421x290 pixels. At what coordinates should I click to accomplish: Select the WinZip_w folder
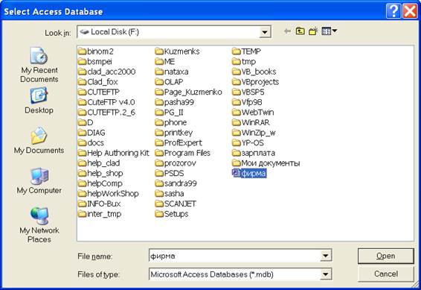(x=254, y=133)
